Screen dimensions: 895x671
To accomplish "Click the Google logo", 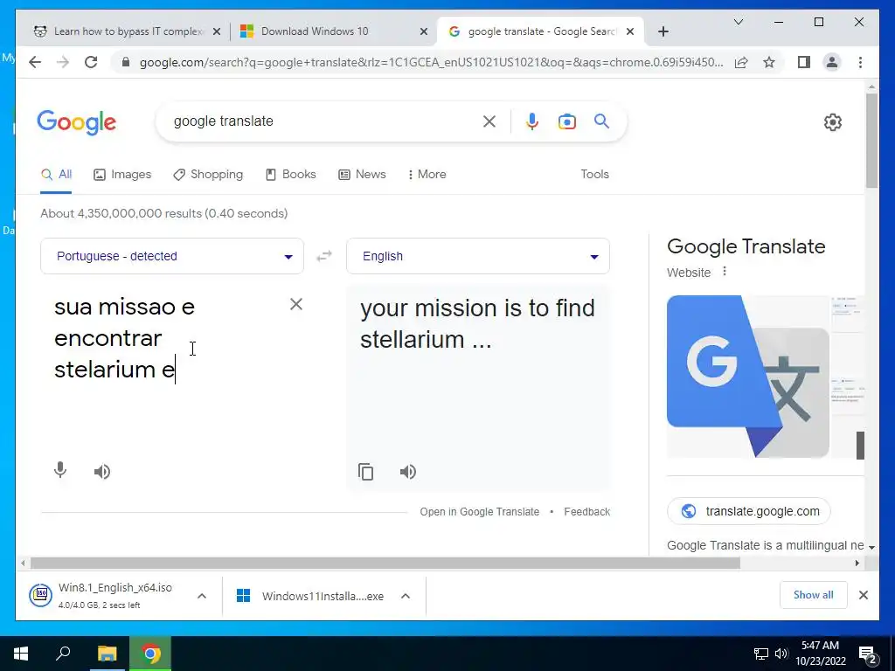I will (77, 122).
